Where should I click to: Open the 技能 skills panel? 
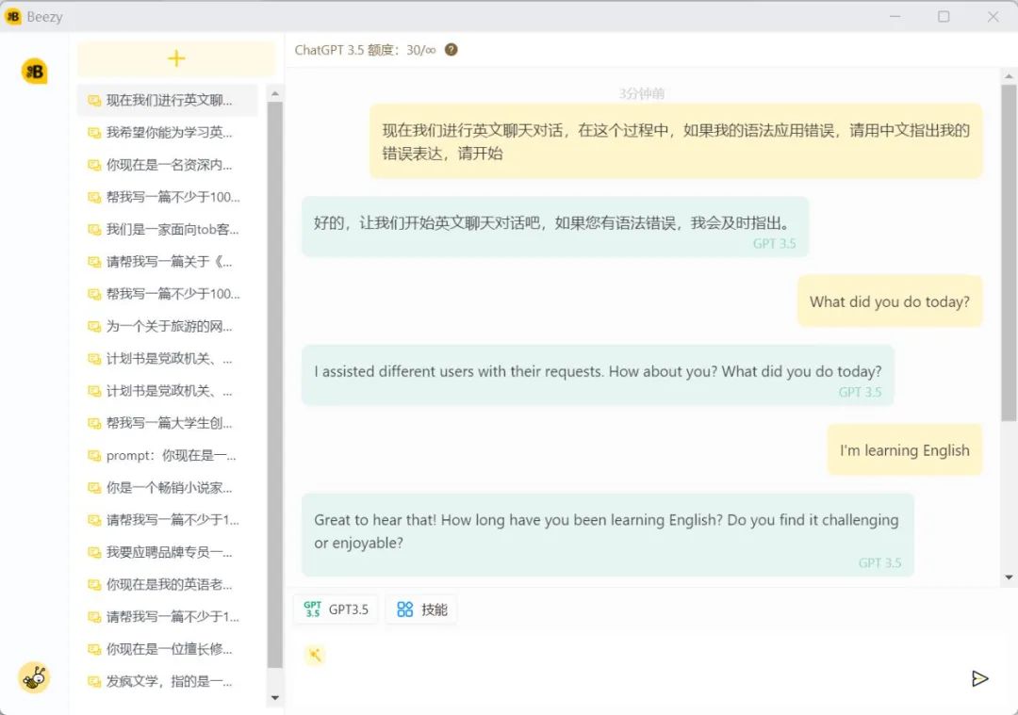420,609
